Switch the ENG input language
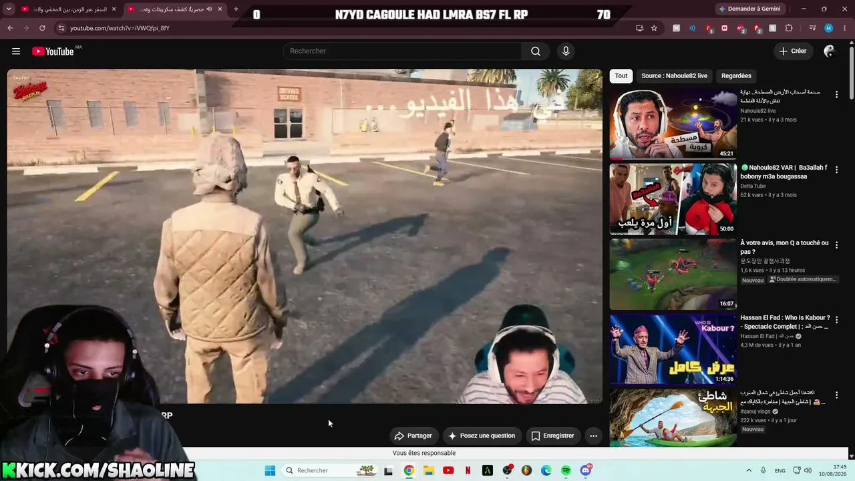 (x=780, y=470)
